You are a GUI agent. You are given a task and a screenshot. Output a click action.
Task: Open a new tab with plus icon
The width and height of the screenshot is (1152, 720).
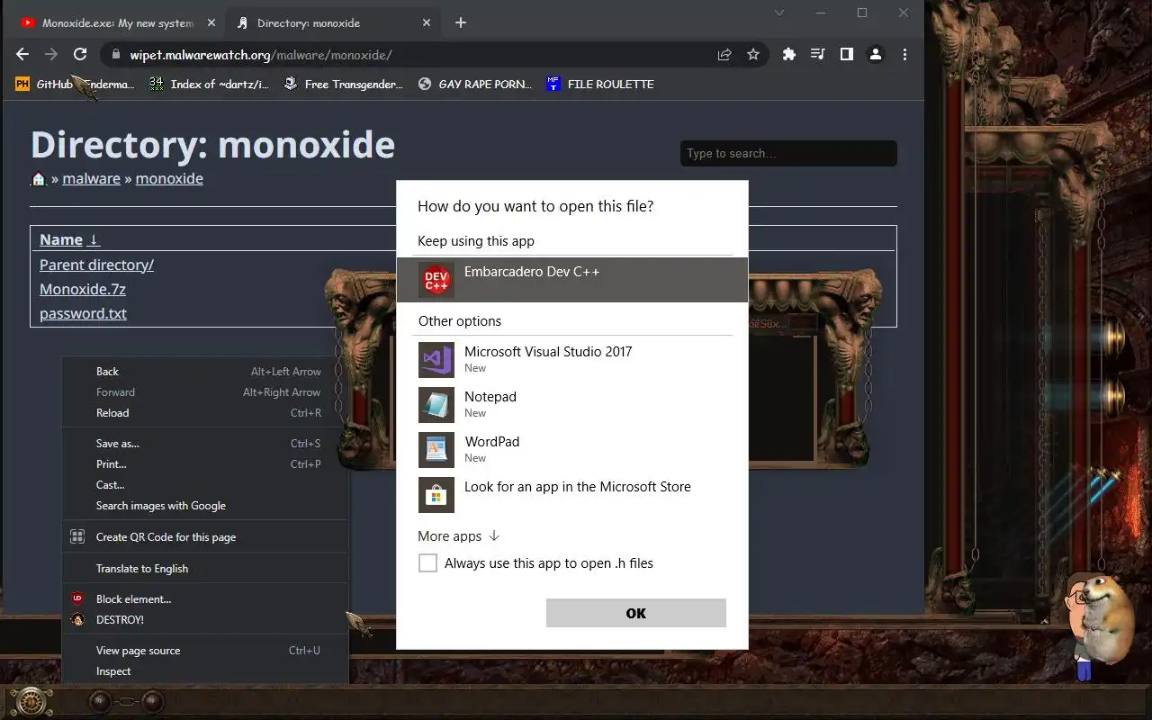pos(461,22)
